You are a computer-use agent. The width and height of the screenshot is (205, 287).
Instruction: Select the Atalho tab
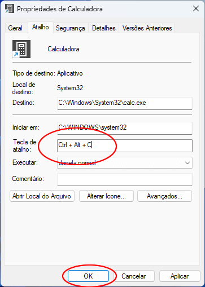click(x=41, y=27)
